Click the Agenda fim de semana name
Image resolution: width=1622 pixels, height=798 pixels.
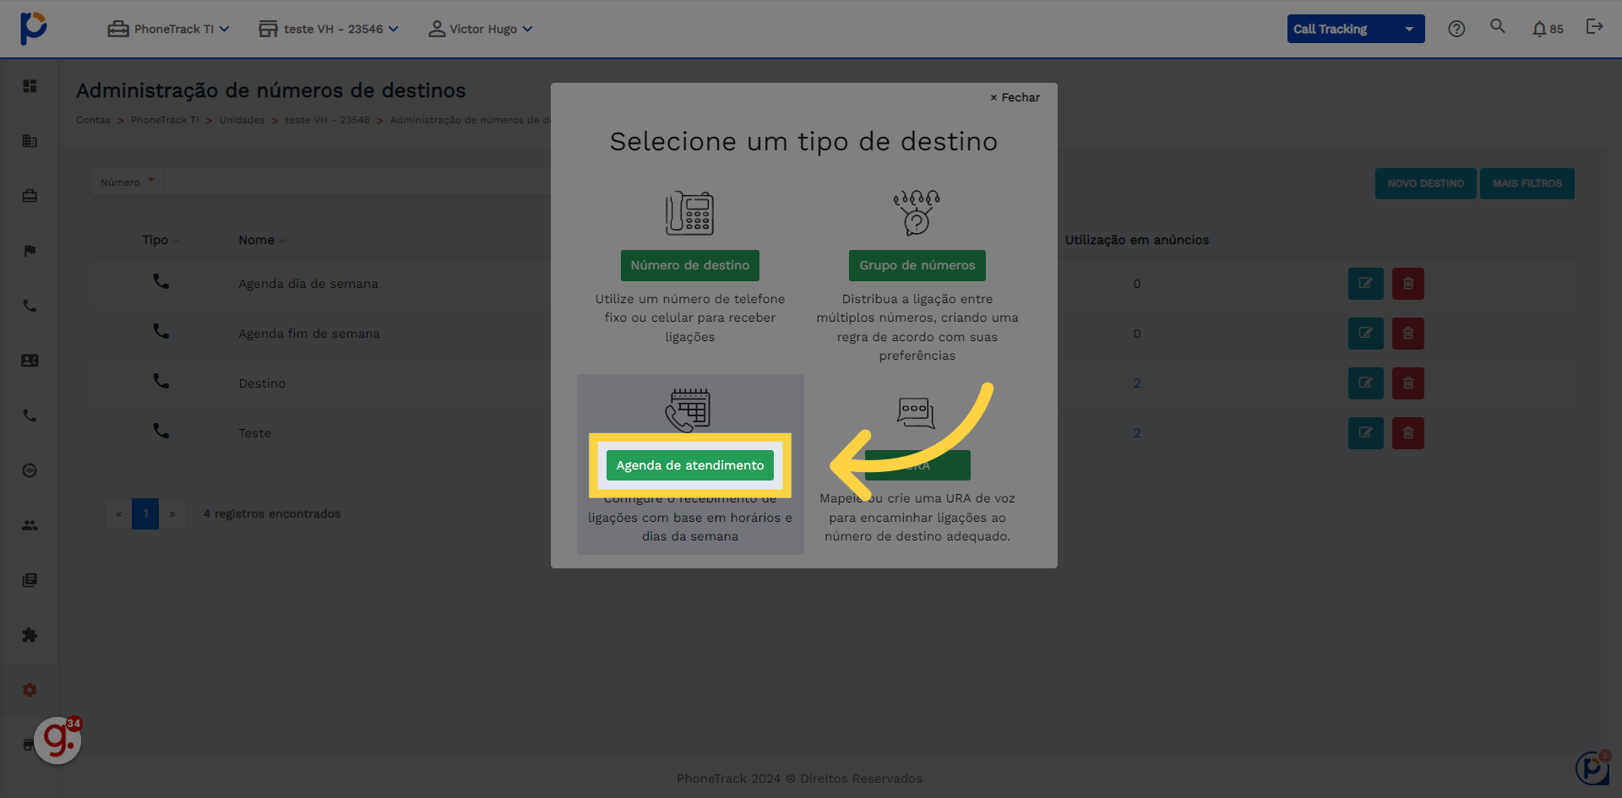pos(309,334)
